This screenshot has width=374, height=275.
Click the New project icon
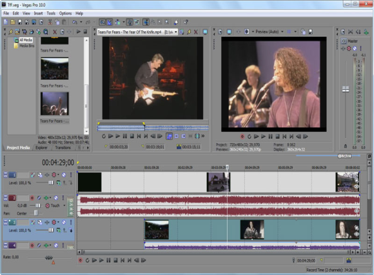(6, 22)
